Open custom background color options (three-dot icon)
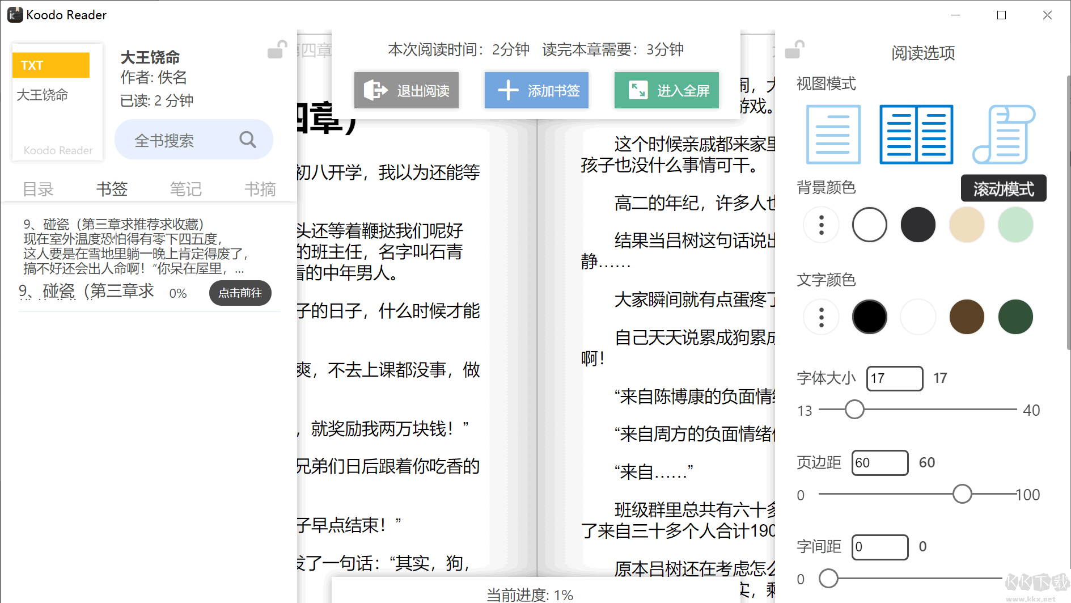1071x603 pixels. tap(820, 225)
